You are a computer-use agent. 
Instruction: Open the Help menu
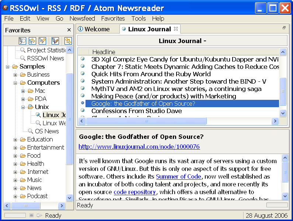(158, 18)
